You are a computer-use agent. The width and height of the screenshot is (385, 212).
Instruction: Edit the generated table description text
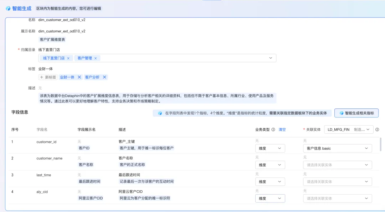coord(157,98)
